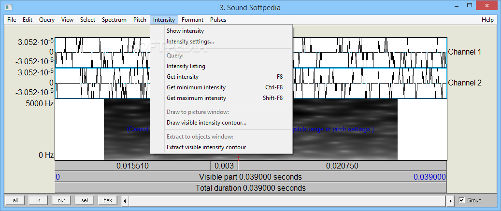Play the 0.020750 segment bar
The width and height of the screenshot is (501, 211).
tap(342, 166)
